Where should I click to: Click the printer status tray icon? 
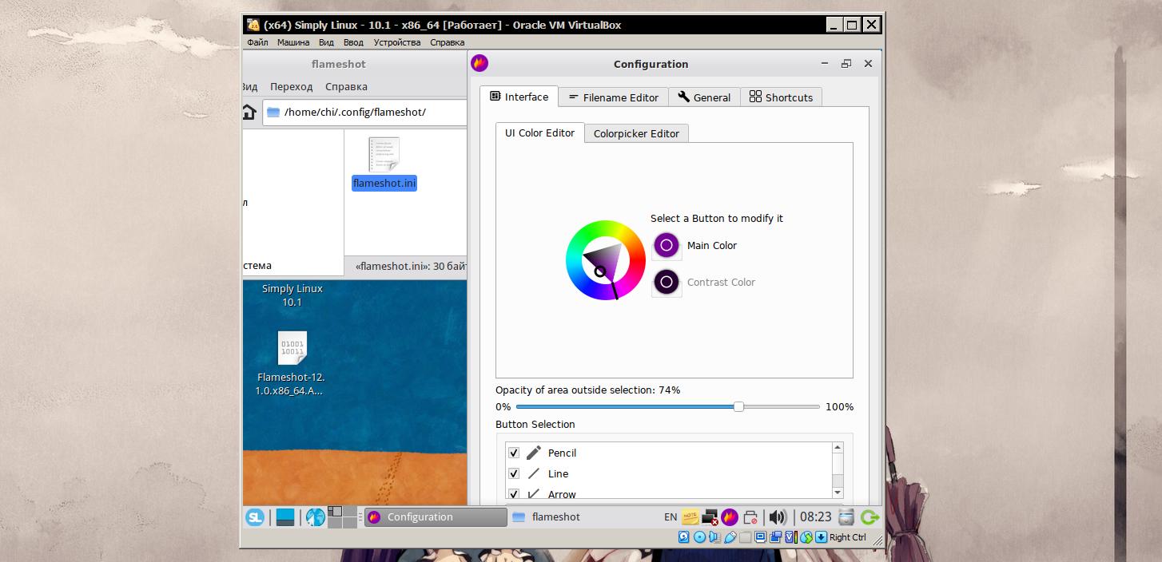pos(750,516)
